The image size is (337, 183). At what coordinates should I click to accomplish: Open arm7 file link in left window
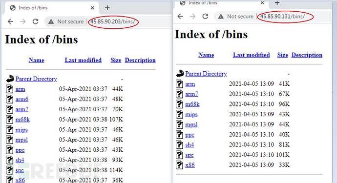click(x=22, y=109)
